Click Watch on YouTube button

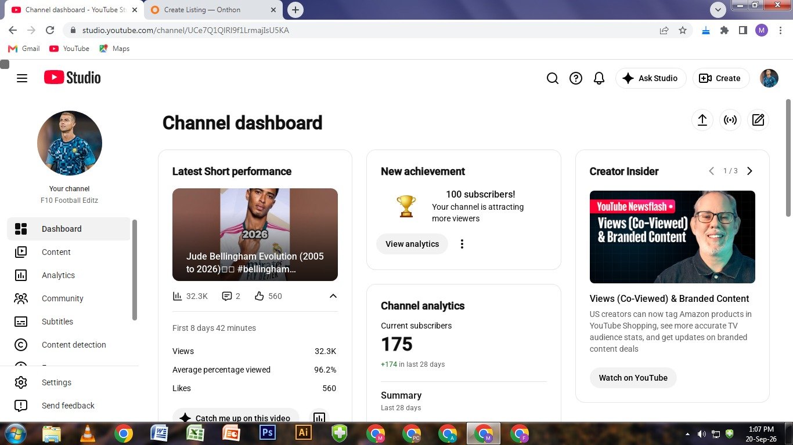(x=633, y=378)
